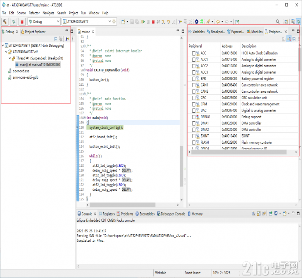Check the FLASH peripheral checkbox
This screenshot has height=278, width=302.
pos(194,142)
